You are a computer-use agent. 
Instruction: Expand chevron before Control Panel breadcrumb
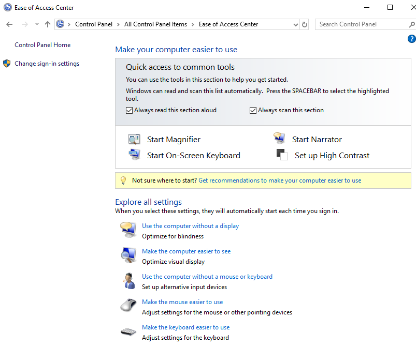[69, 25]
